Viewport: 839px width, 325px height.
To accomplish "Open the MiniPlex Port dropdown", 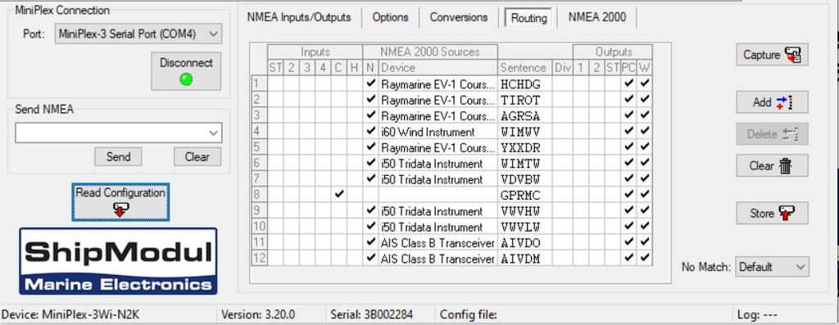I will click(x=138, y=34).
